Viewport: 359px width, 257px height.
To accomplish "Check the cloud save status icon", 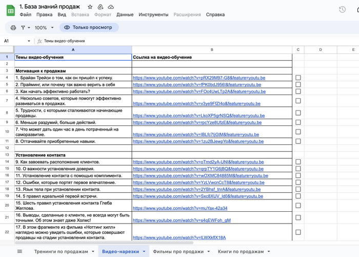I will pyautogui.click(x=111, y=7).
